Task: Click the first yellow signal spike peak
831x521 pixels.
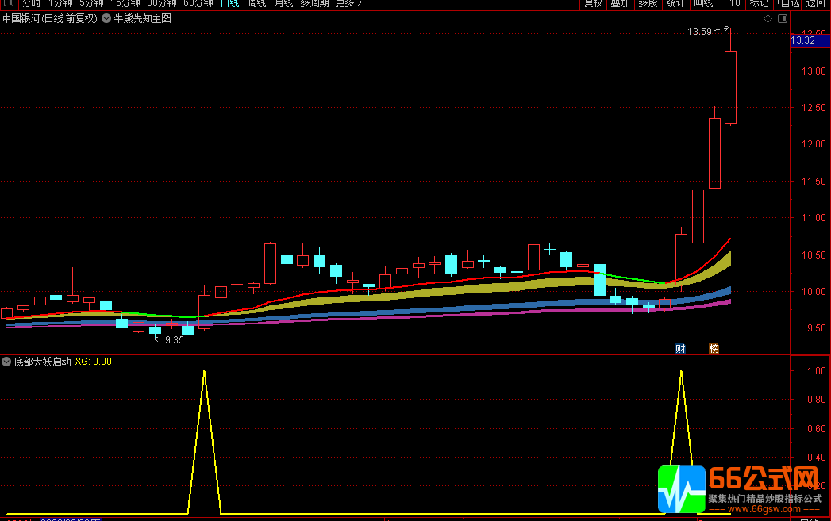Action: (204, 372)
